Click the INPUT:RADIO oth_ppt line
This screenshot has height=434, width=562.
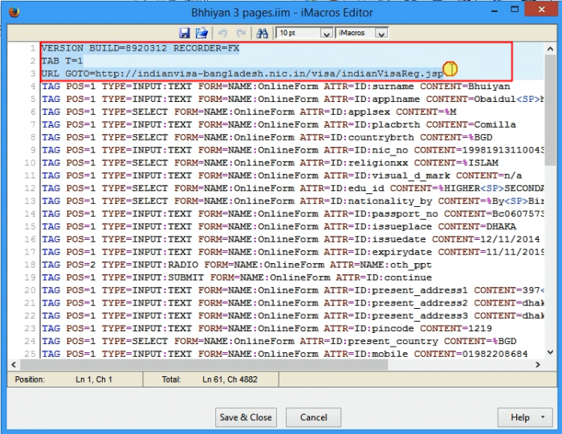[x=237, y=265]
